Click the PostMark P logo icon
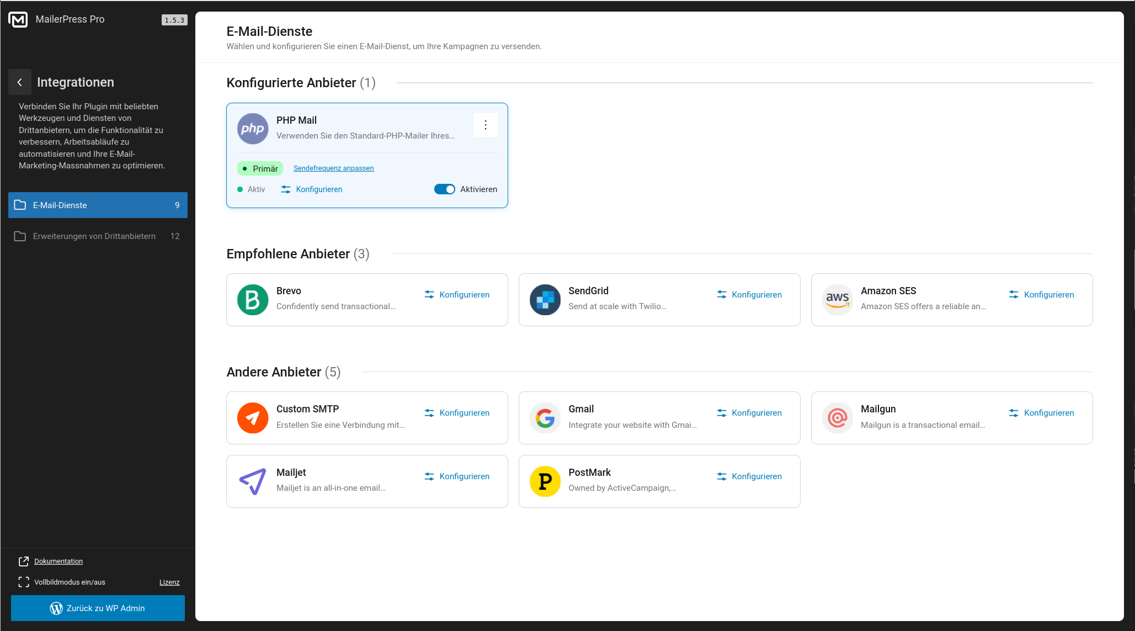The image size is (1135, 631). pos(545,481)
